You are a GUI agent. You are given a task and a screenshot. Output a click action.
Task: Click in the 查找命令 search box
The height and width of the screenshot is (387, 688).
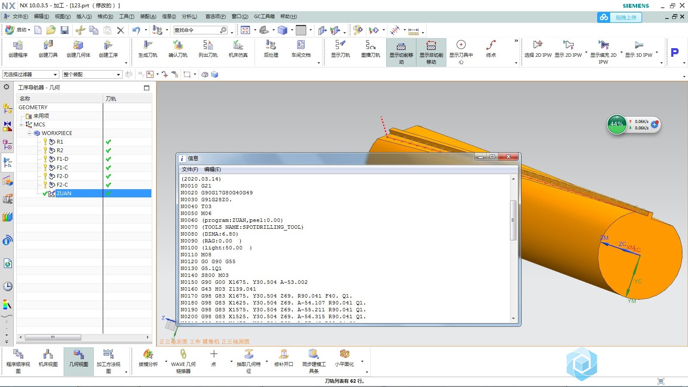(197, 30)
